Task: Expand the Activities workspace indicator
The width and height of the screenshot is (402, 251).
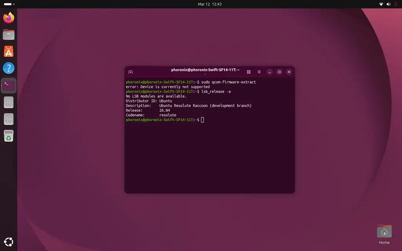Action: [9, 4]
